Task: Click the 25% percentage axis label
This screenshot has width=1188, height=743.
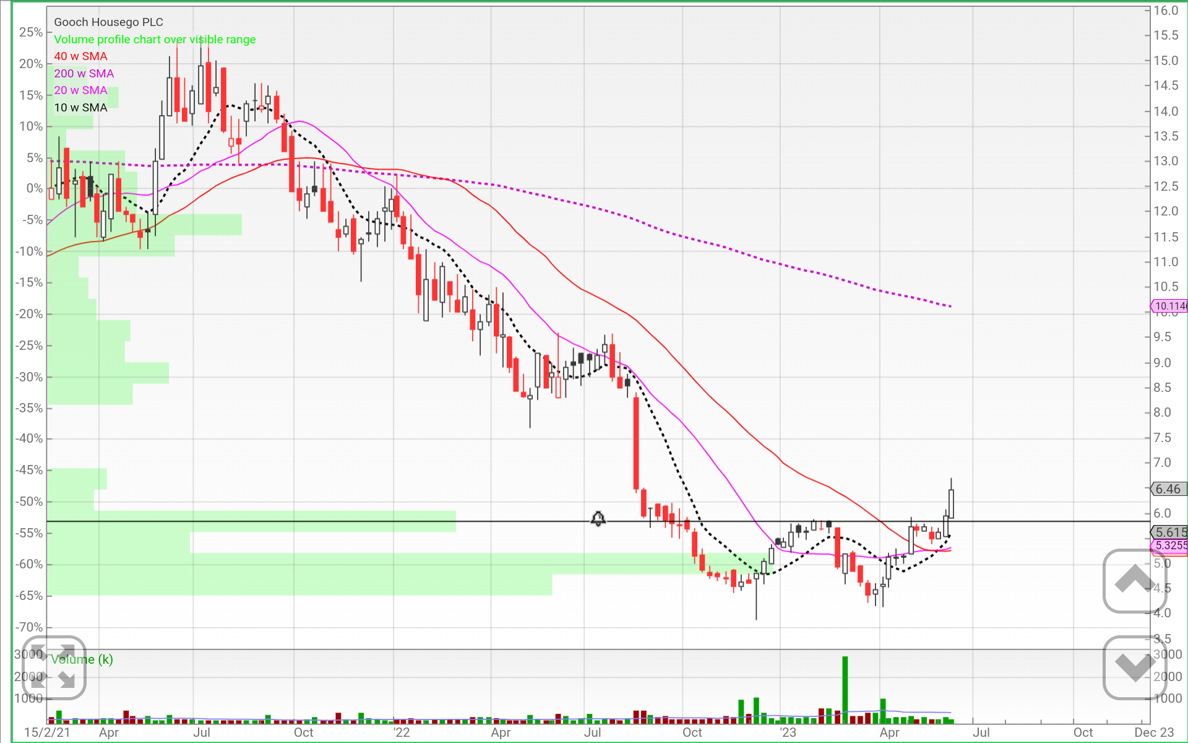Action: 31,32
